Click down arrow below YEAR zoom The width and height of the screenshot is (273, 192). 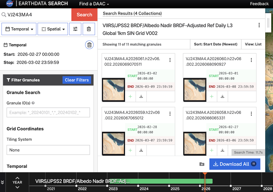click(17, 187)
